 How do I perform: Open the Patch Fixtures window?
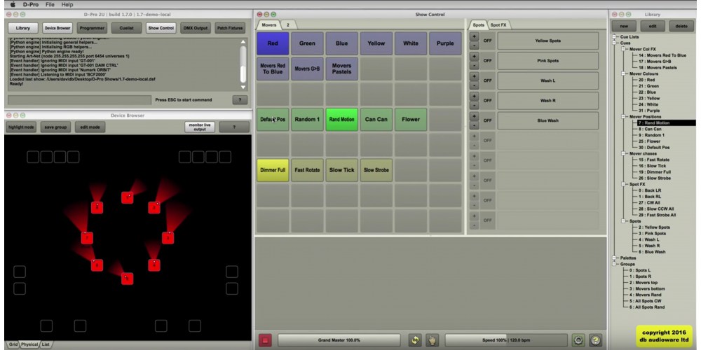click(230, 28)
